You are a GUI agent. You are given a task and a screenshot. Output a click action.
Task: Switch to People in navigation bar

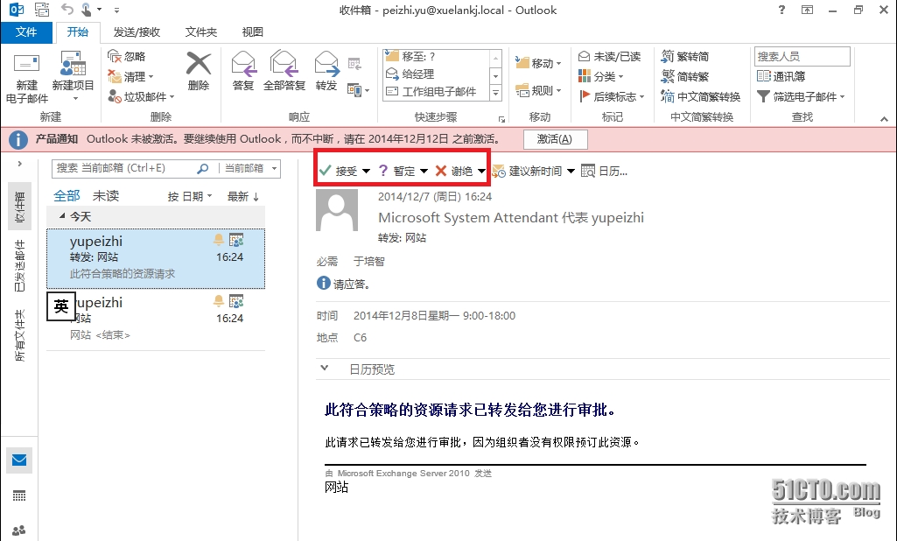(x=19, y=530)
